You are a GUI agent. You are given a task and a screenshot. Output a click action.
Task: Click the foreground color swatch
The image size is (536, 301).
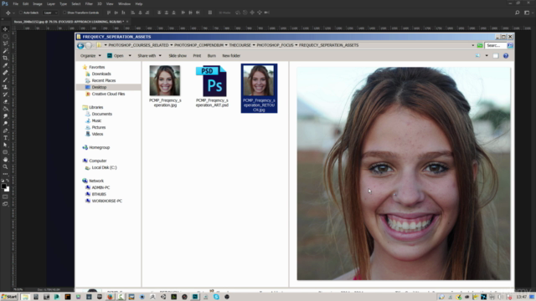point(3,186)
